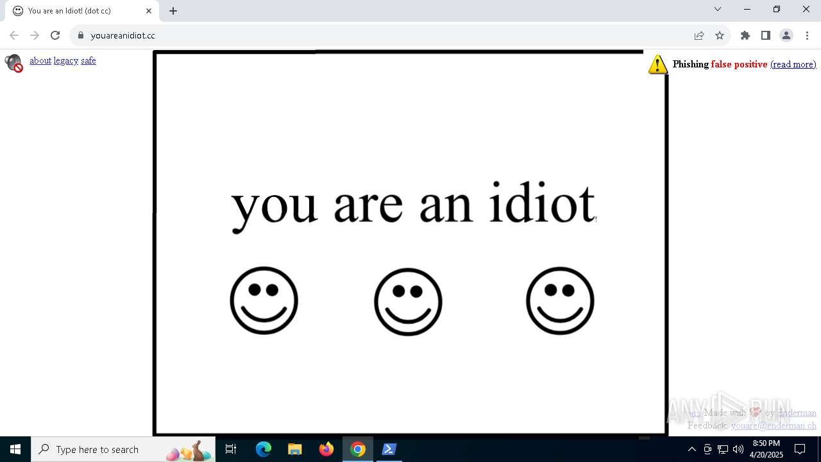821x462 pixels.
Task: Restore down the Chrome window
Action: tap(777, 9)
